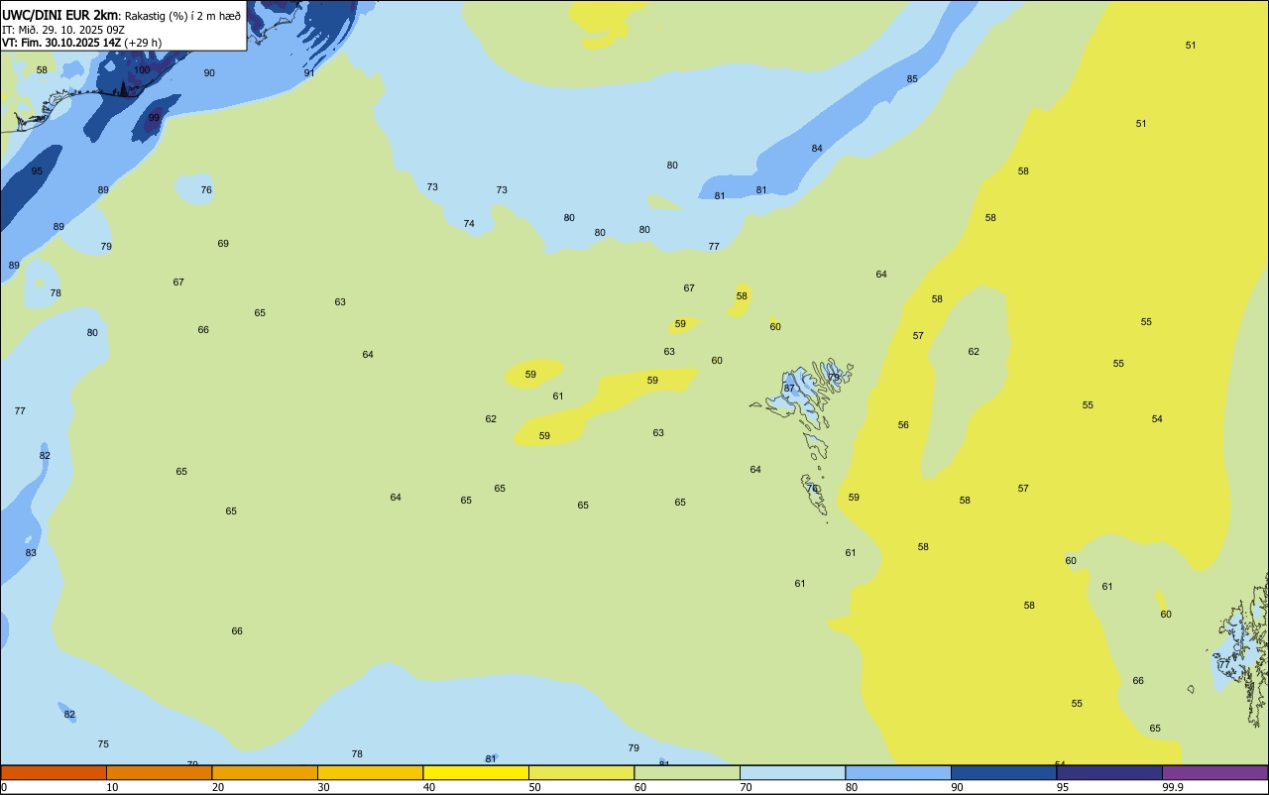The width and height of the screenshot is (1269, 795).
Task: Click the 'UWC/DINI EUR 2km' model title
Action: click(x=60, y=15)
